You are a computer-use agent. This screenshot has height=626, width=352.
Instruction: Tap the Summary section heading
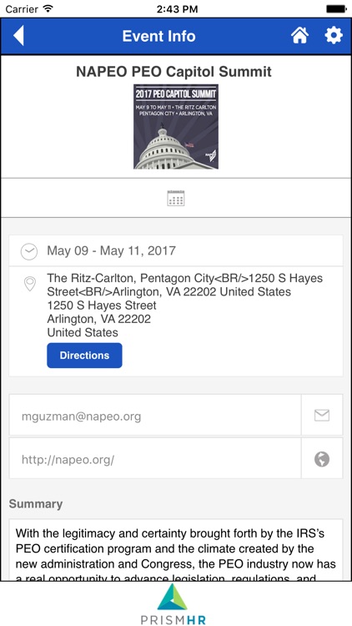click(36, 504)
